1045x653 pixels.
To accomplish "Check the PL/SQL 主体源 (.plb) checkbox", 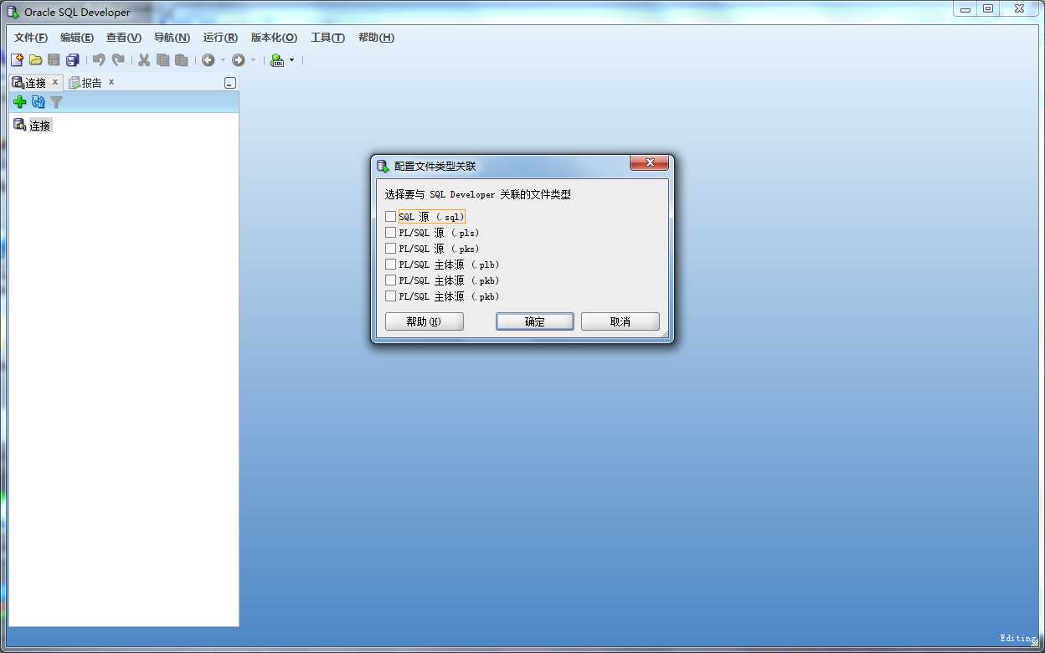I will pos(390,265).
